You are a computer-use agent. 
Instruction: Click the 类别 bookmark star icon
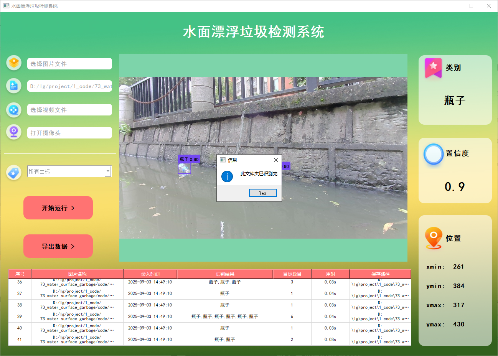click(433, 68)
